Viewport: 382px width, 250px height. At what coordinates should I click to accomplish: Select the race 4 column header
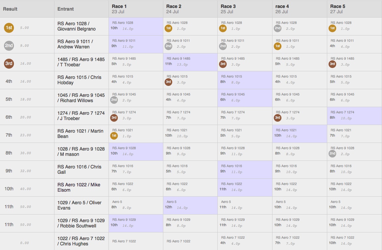[x=300, y=9]
